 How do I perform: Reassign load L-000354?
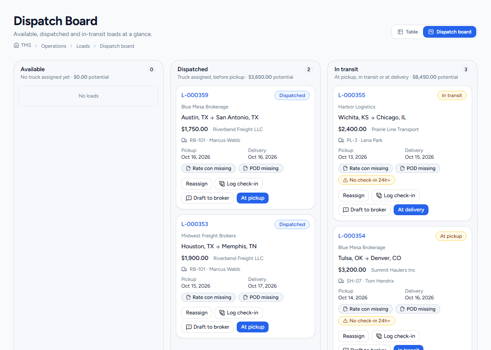(353, 336)
